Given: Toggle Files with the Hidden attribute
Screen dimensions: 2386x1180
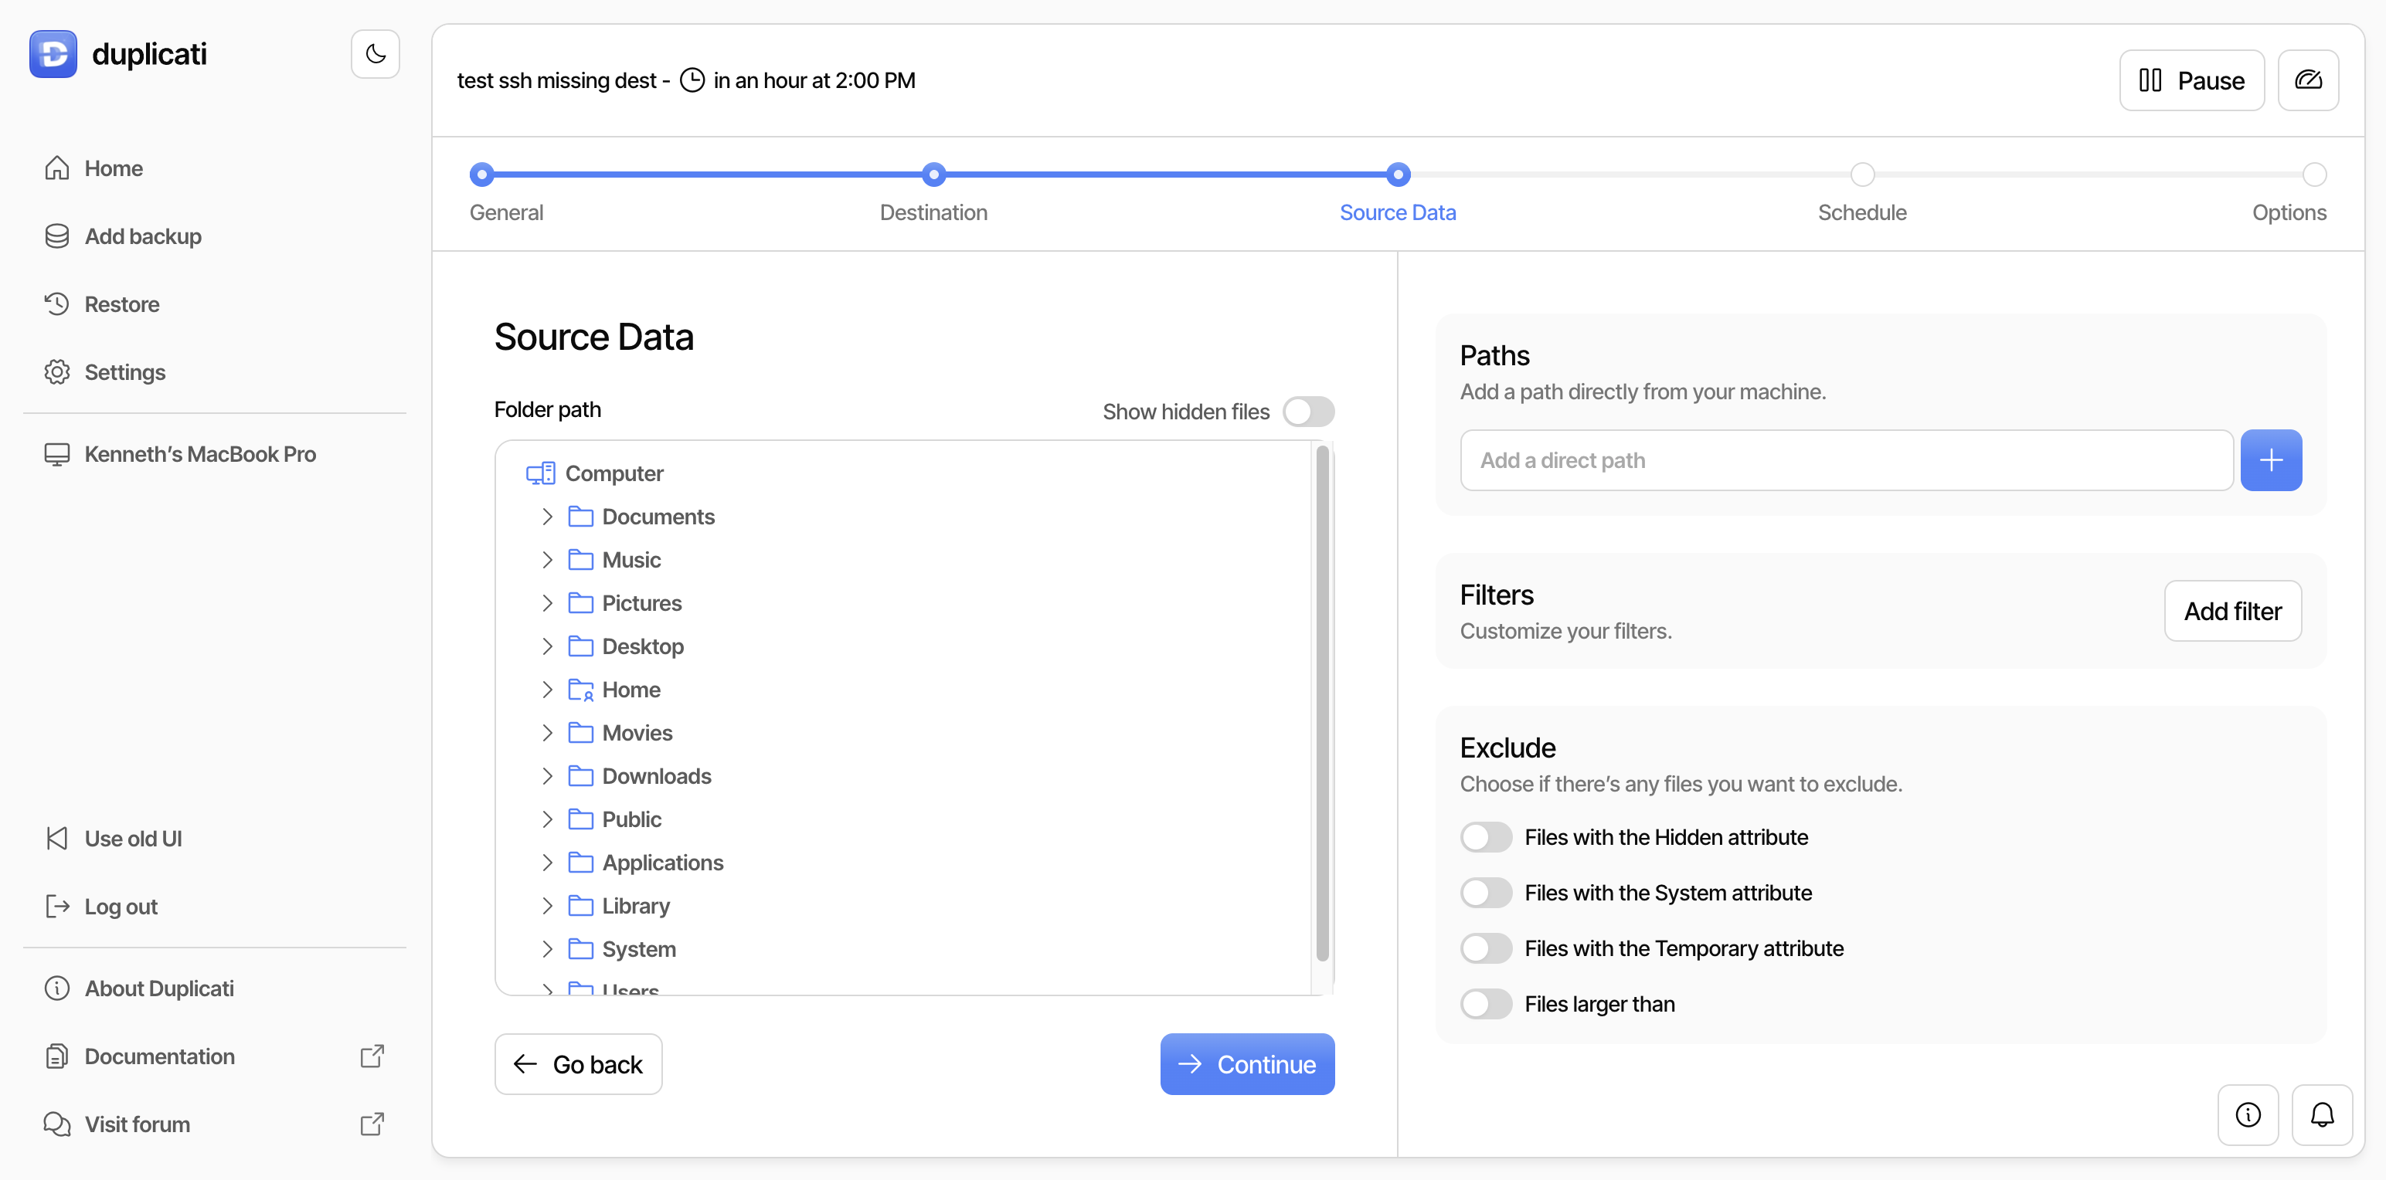Looking at the screenshot, I should point(1486,836).
